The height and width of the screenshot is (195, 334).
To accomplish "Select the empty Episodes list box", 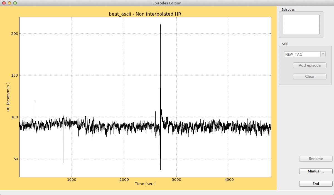I will click(301, 25).
